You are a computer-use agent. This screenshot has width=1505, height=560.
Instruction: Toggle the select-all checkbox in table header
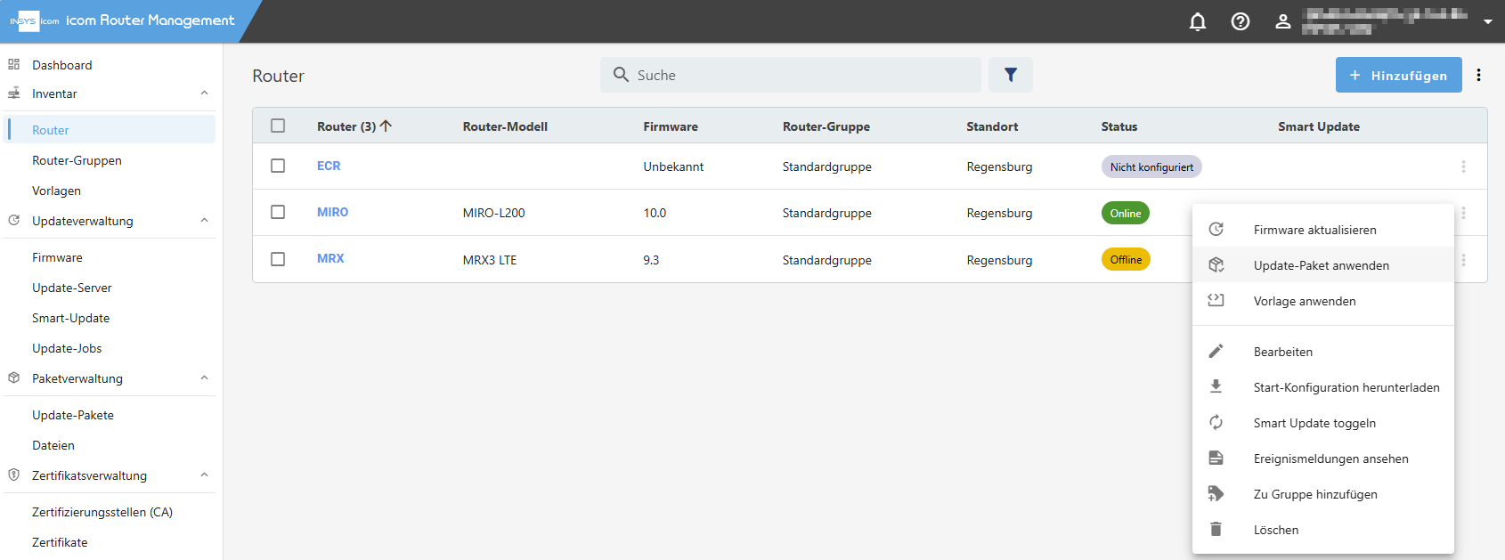pyautogui.click(x=278, y=126)
